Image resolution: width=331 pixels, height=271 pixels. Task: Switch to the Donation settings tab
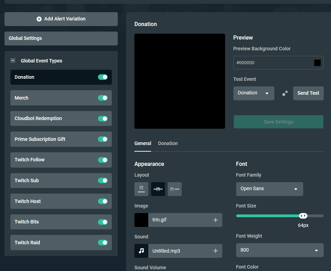tap(168, 143)
